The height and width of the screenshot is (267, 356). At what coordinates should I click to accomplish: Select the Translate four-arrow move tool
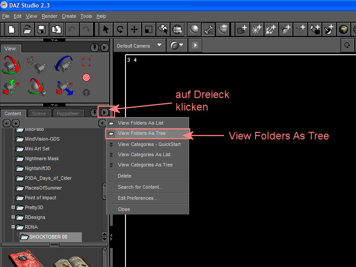[134, 29]
